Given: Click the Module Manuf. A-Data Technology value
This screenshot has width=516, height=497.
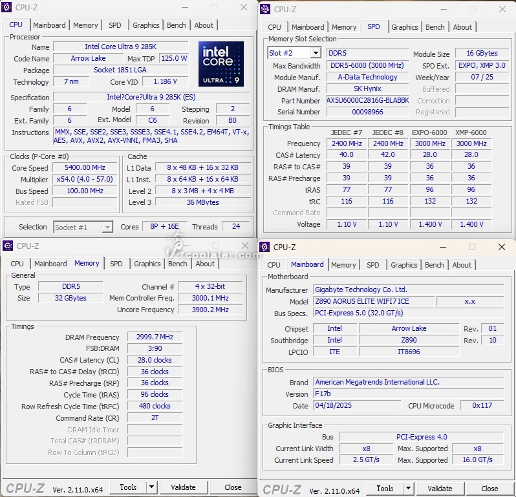Looking at the screenshot, I should coord(367,77).
